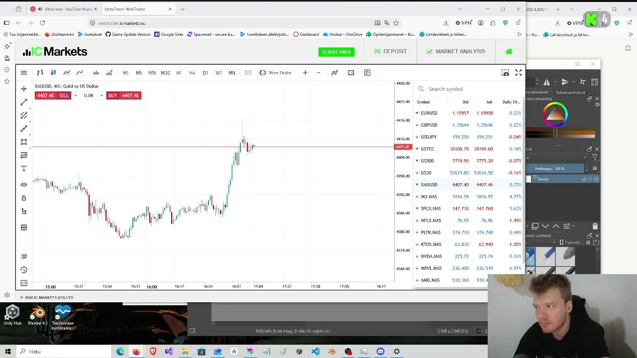This screenshot has width=637, height=358.
Task: Select the text annotation tool
Action: click(x=24, y=169)
